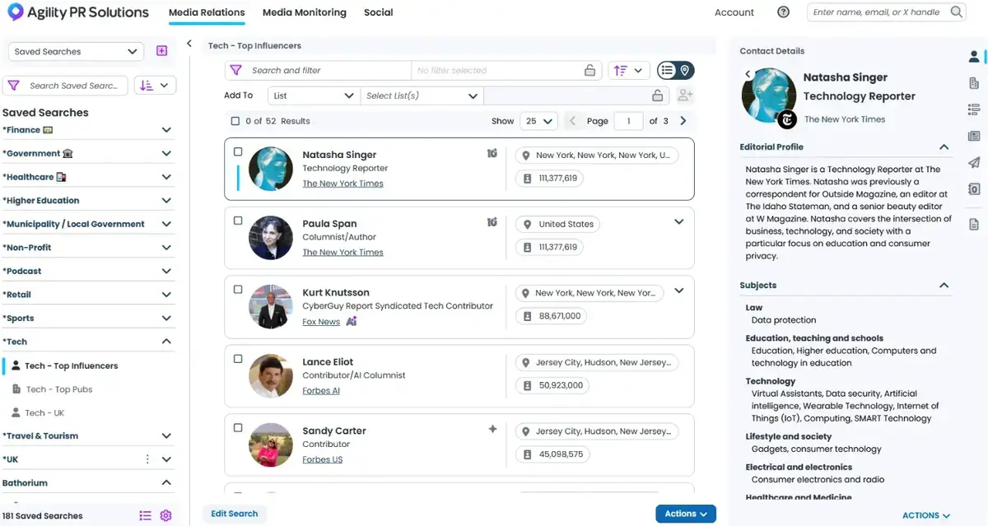Switch to map view of results
Image resolution: width=988 pixels, height=526 pixels.
[685, 70]
